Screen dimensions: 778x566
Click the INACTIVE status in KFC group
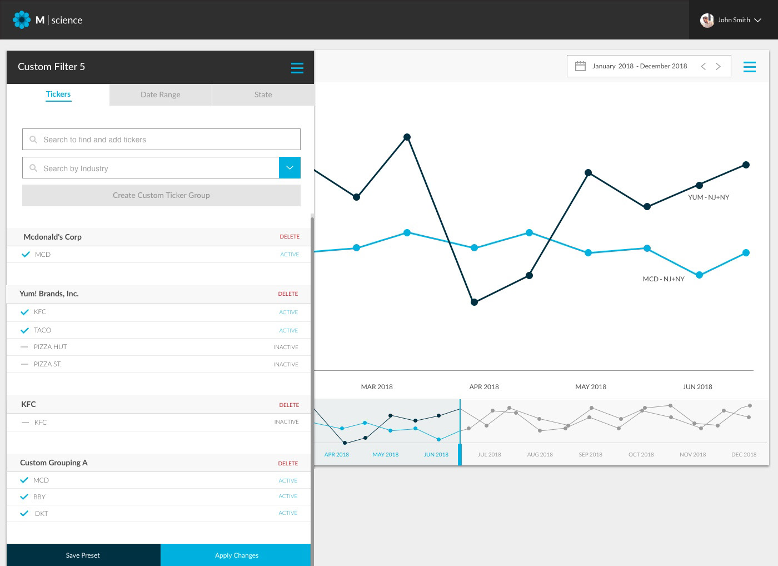point(286,421)
